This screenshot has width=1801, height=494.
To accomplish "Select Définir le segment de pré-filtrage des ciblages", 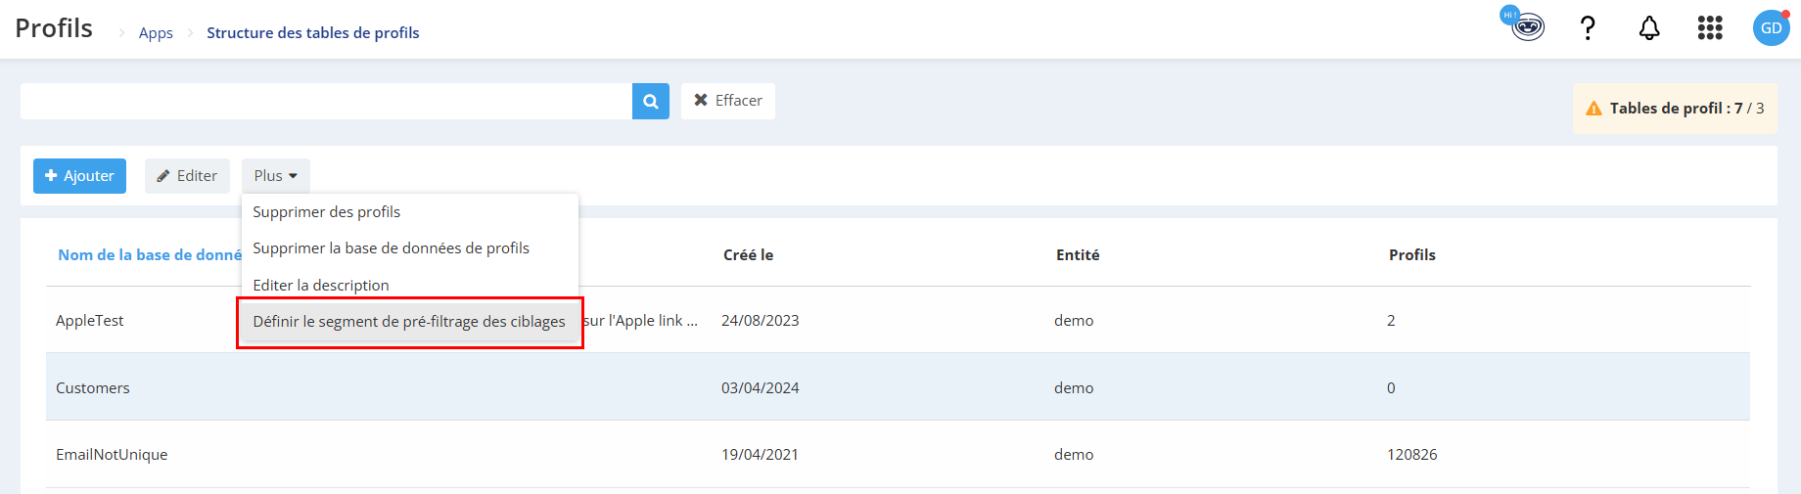I will click(x=409, y=322).
